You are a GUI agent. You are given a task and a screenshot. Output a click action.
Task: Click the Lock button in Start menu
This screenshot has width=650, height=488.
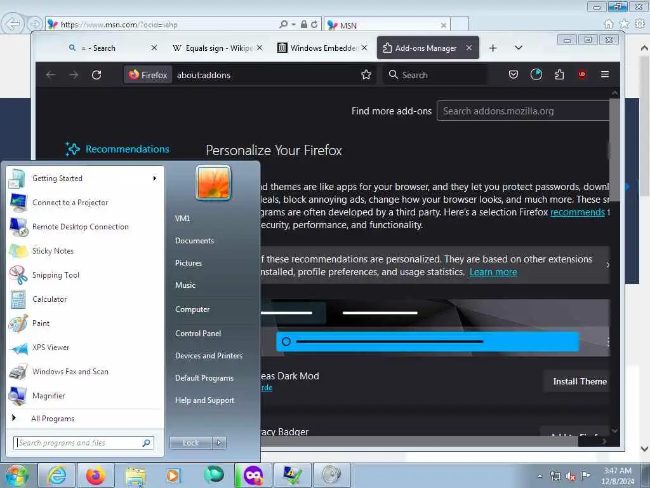click(x=190, y=443)
